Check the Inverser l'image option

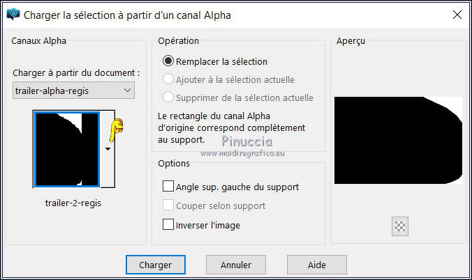168,224
